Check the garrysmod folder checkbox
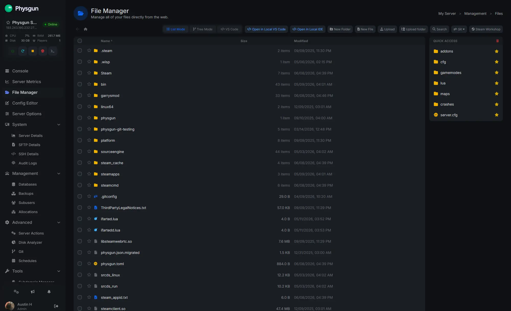 (80, 95)
